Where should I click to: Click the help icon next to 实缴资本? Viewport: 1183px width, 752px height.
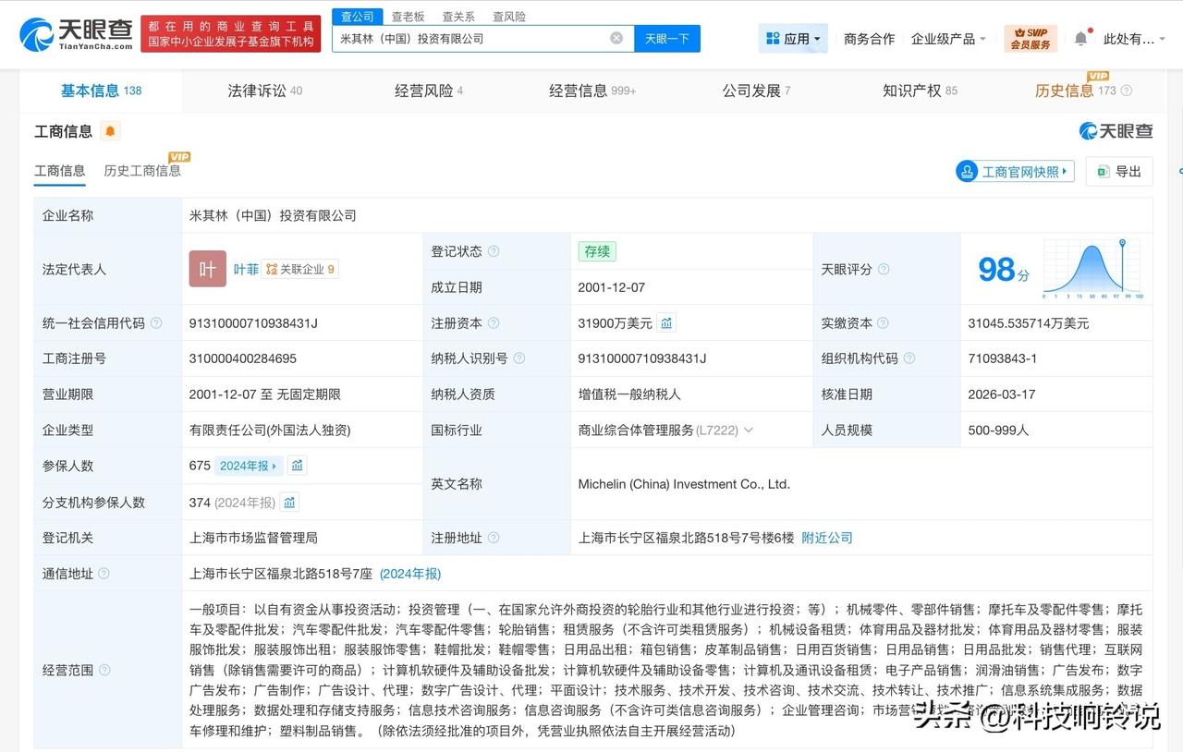pyautogui.click(x=884, y=322)
